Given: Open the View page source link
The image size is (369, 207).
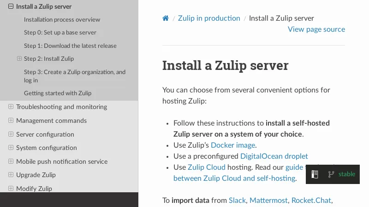Looking at the screenshot, I should click(x=316, y=29).
